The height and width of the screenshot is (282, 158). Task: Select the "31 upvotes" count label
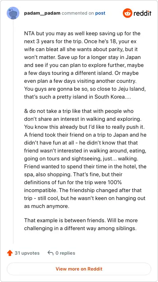pyautogui.click(x=27, y=253)
